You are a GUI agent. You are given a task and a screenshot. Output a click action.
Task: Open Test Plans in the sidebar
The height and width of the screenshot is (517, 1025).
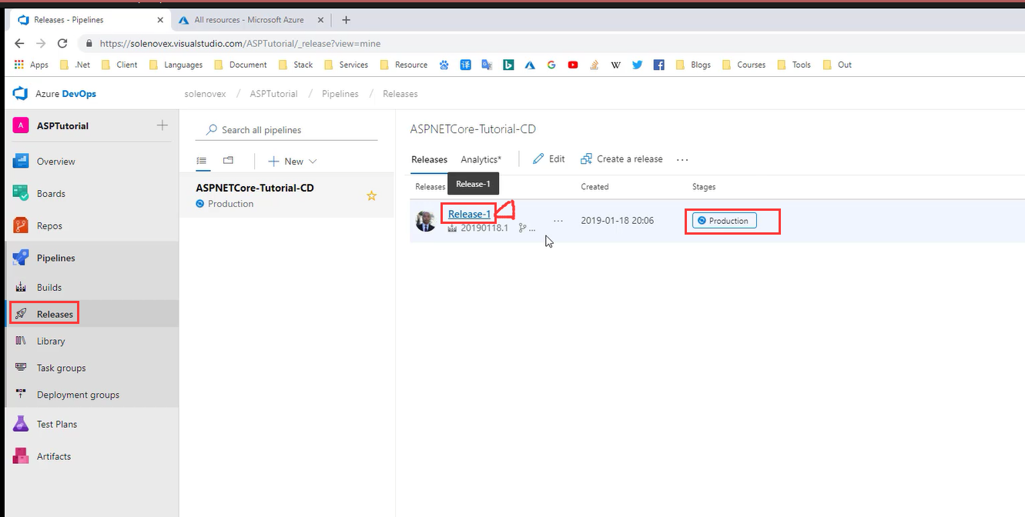56,424
